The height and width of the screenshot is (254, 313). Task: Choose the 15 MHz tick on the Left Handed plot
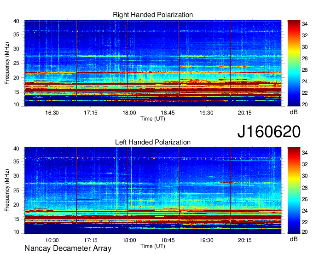17,219
